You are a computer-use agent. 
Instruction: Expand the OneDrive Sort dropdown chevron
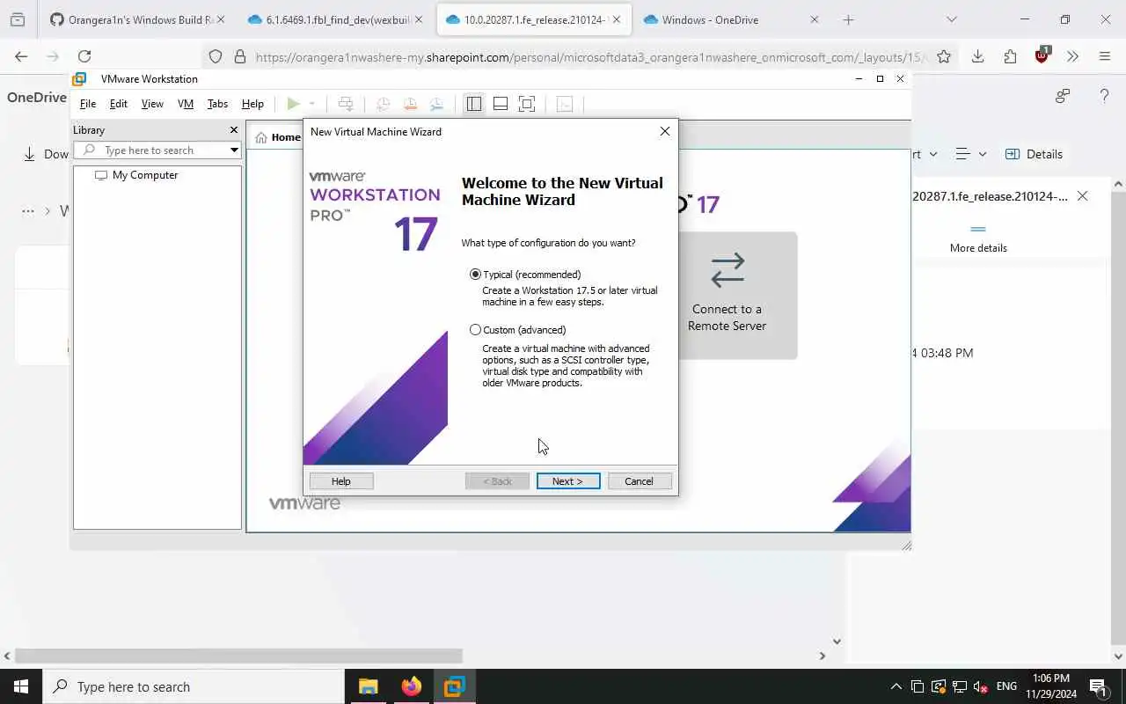coord(933,154)
